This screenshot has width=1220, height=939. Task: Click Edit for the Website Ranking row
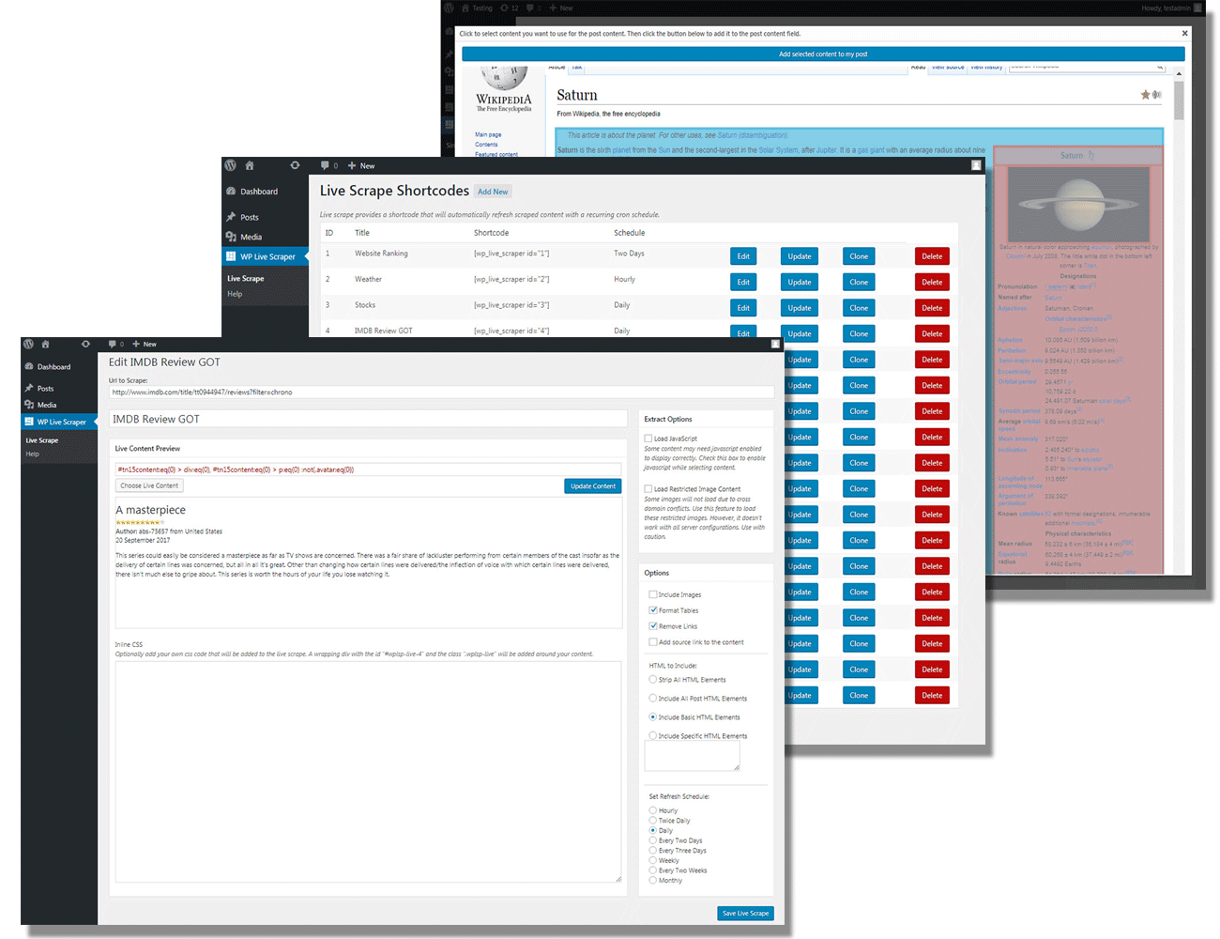point(743,256)
